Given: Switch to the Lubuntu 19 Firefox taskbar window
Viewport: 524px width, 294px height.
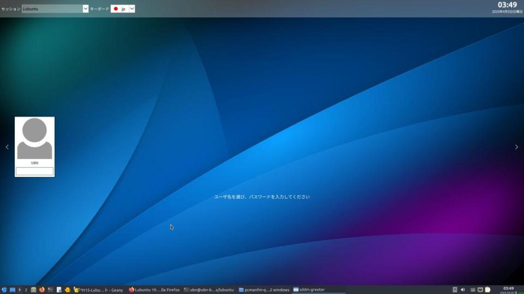Looking at the screenshot, I should (154, 290).
